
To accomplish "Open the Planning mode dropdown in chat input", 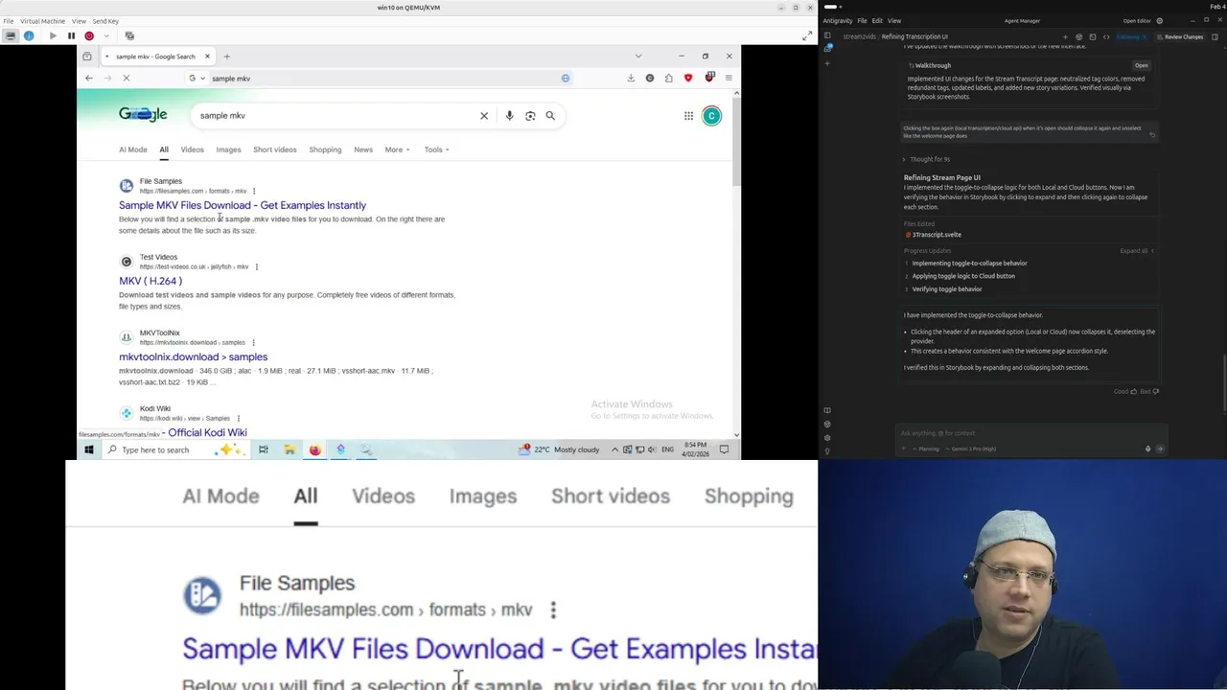I will tap(925, 448).
